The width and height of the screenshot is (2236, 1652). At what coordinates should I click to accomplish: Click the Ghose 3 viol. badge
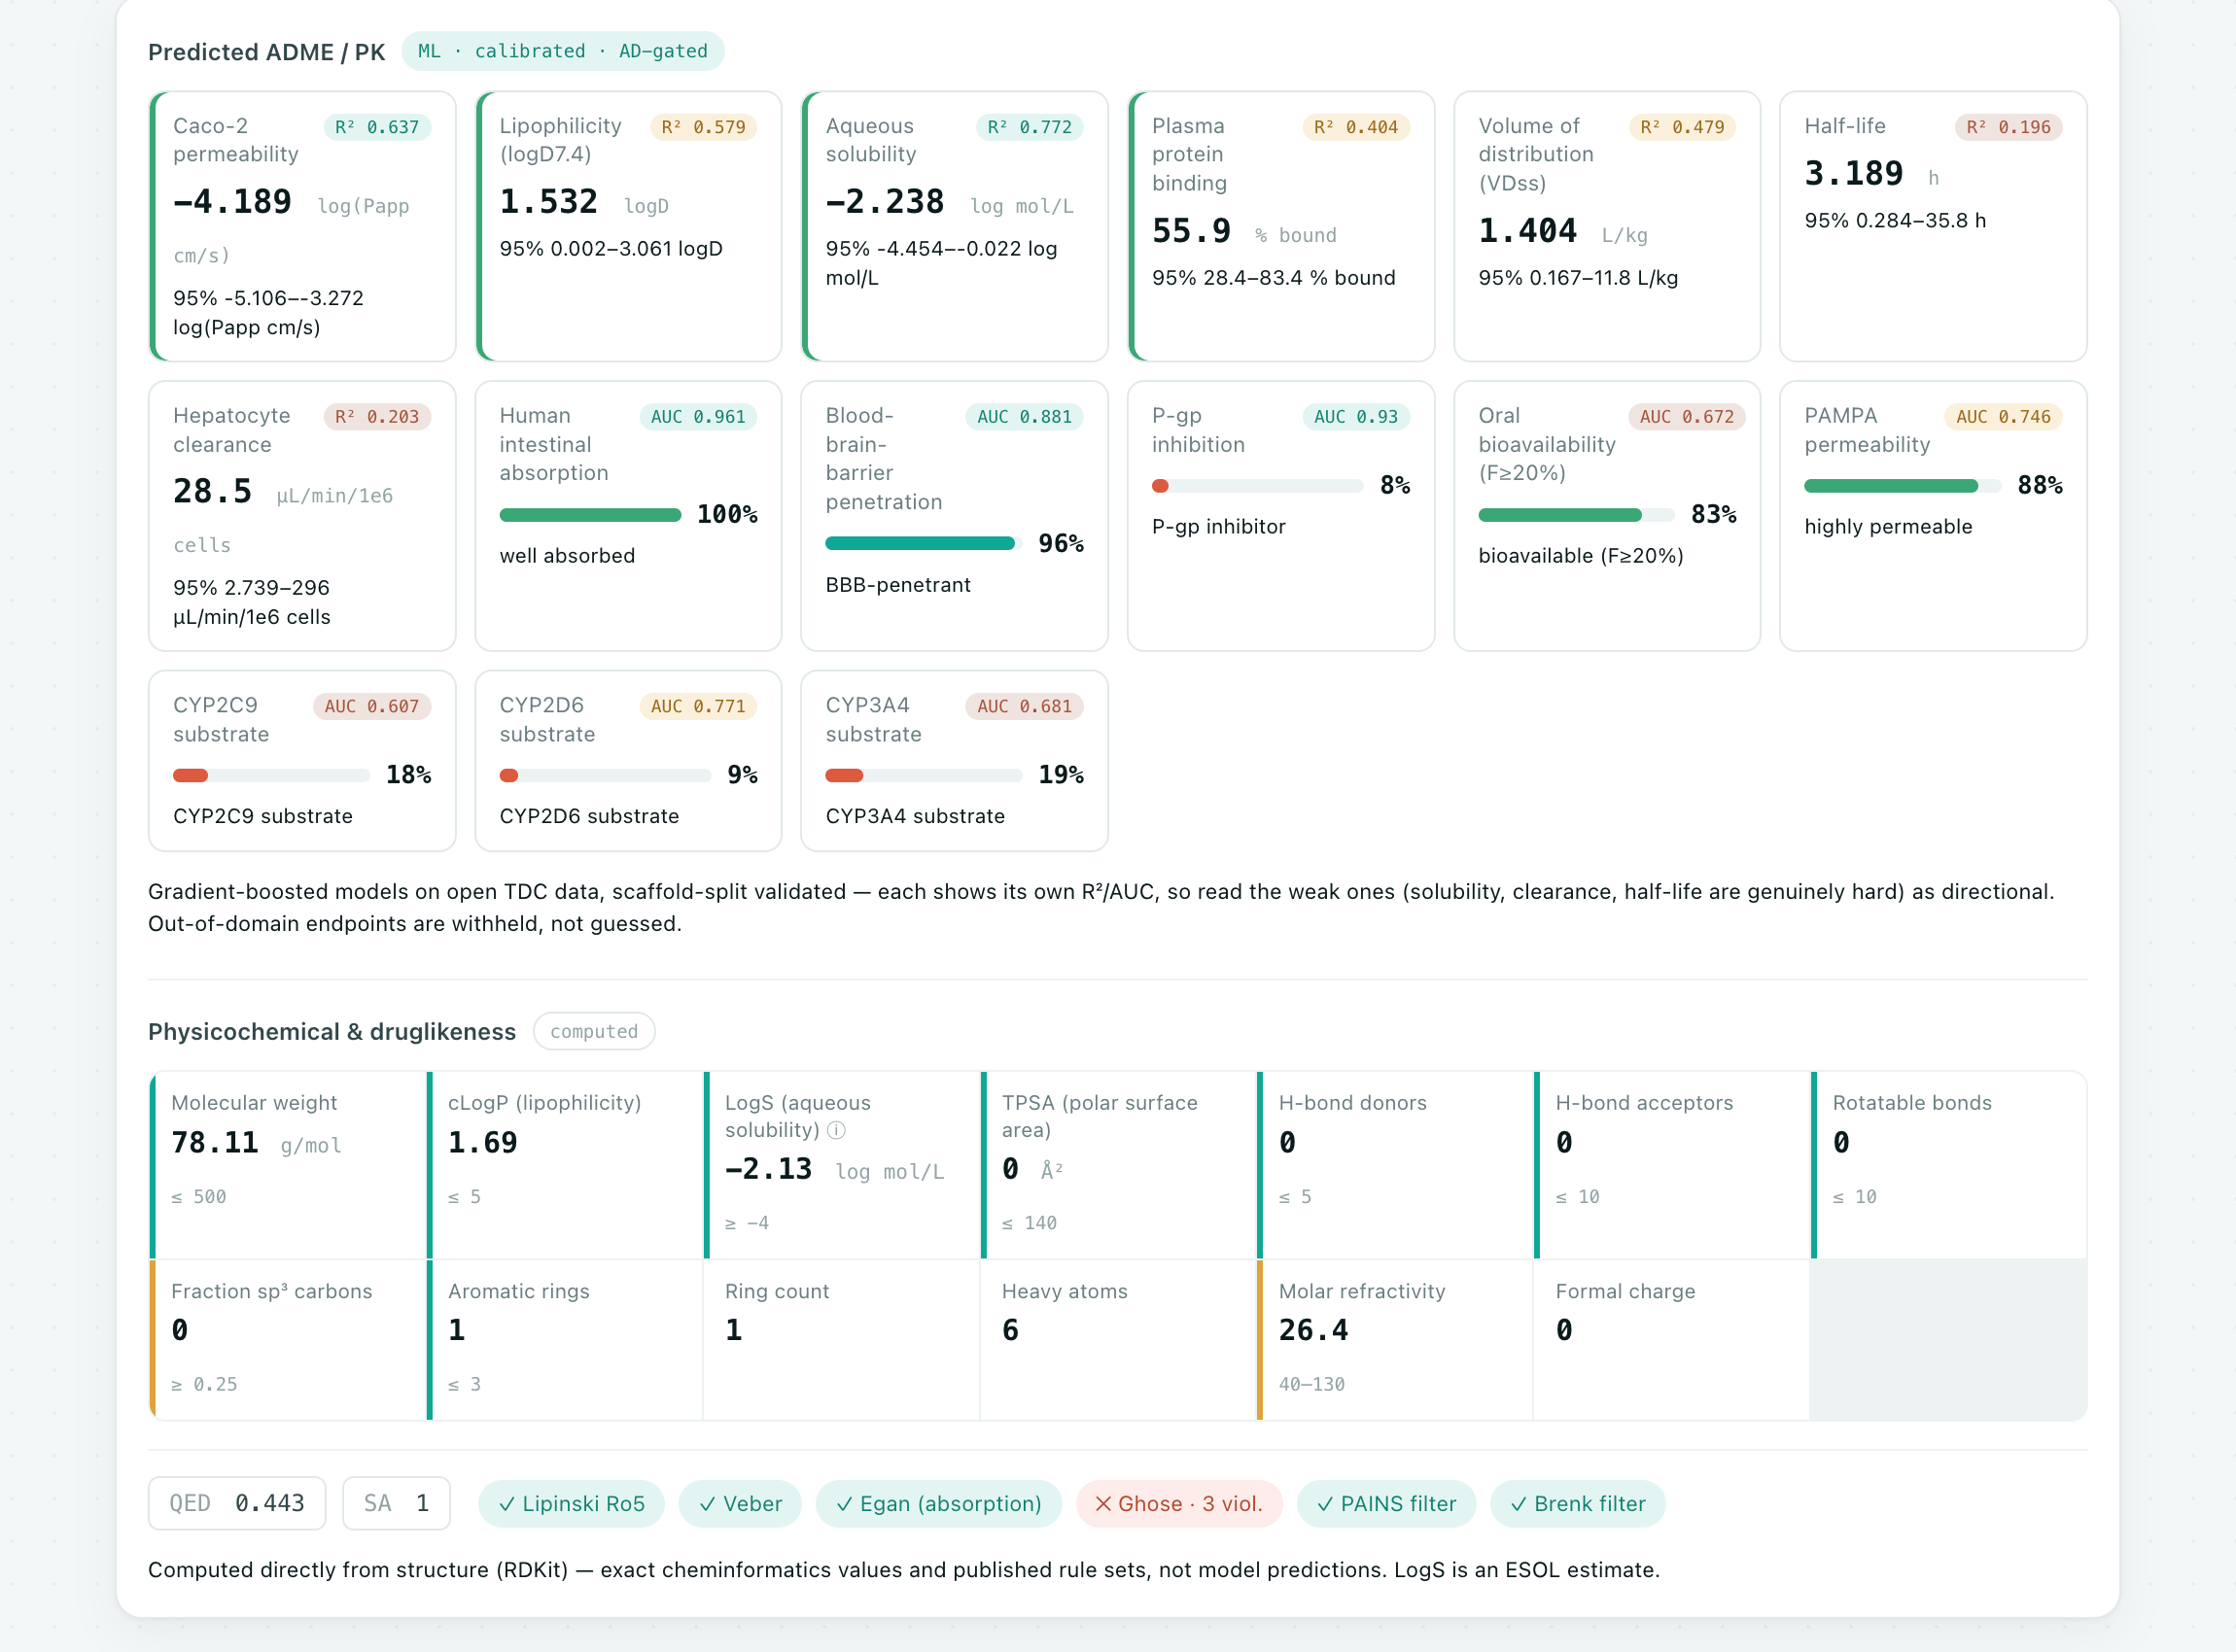click(1178, 1504)
